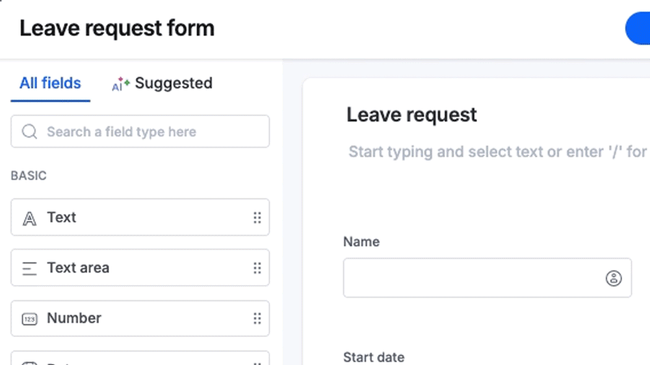Select the Text area field type
The height and width of the screenshot is (365, 650).
tap(140, 268)
